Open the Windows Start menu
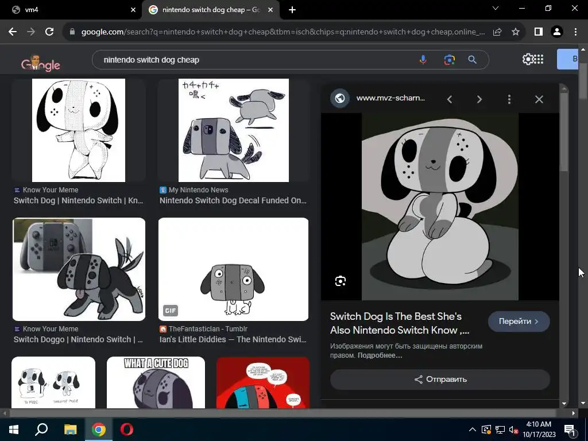Screen dimensions: 588x441 click(14, 430)
